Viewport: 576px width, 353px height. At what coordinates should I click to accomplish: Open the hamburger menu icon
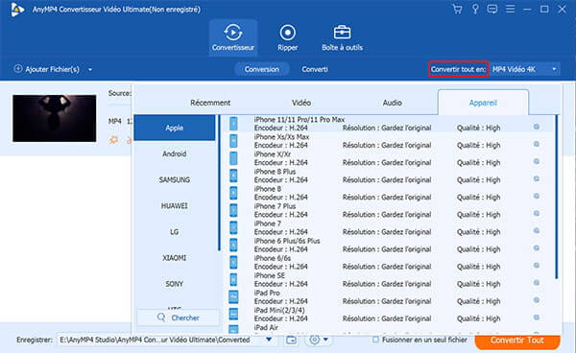point(511,9)
